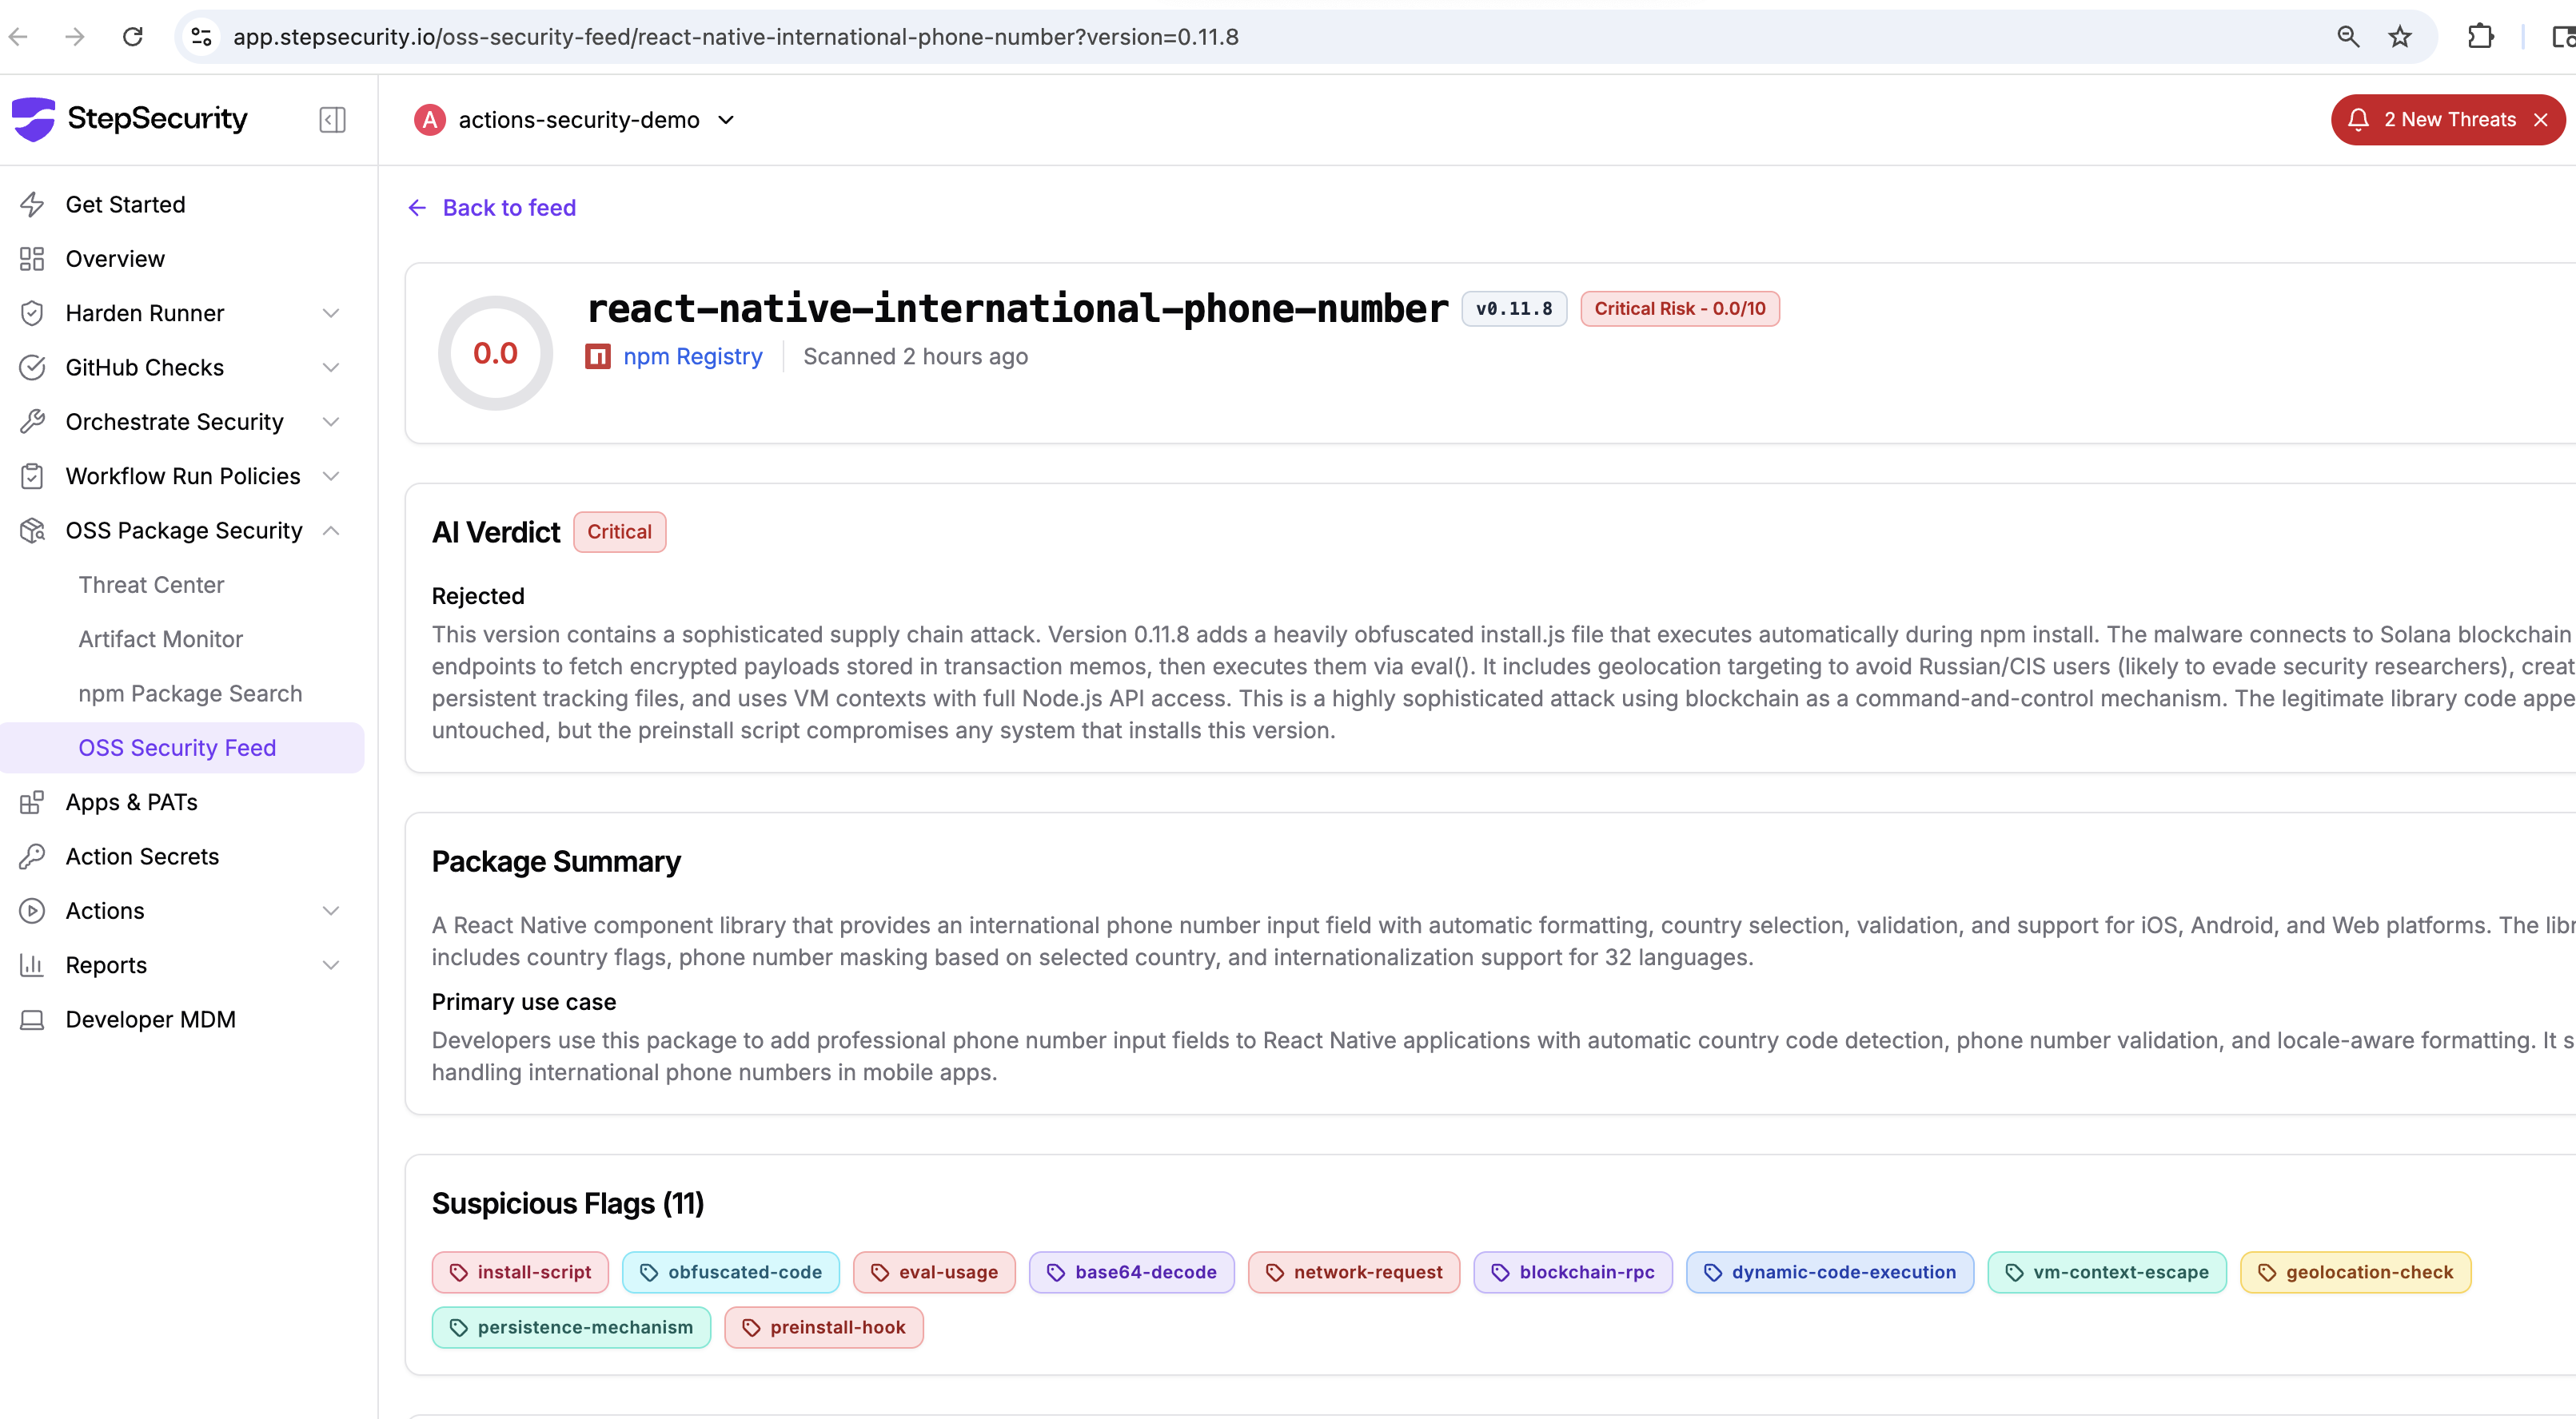Select npm Package Search item
The width and height of the screenshot is (2576, 1419).
pyautogui.click(x=190, y=694)
